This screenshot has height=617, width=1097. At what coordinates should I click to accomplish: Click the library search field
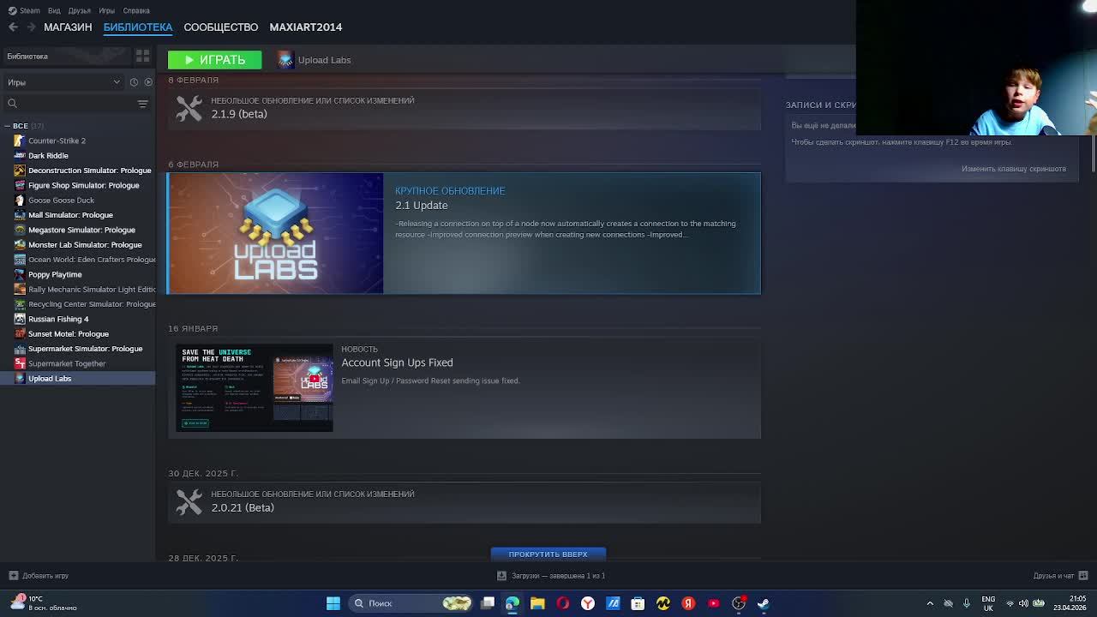[69, 104]
